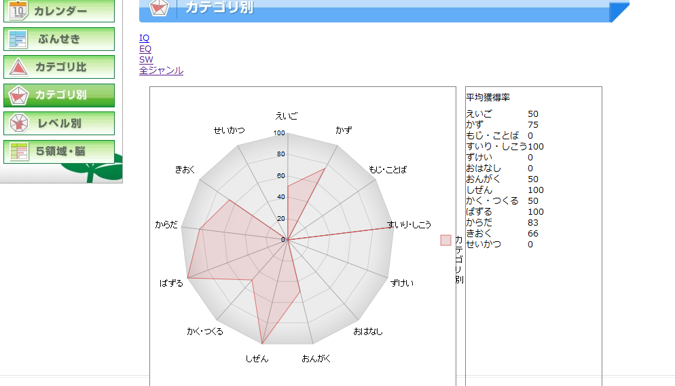This screenshot has width=675, height=386.
Task: Click the かず axis label on chart
Action: pos(344,130)
